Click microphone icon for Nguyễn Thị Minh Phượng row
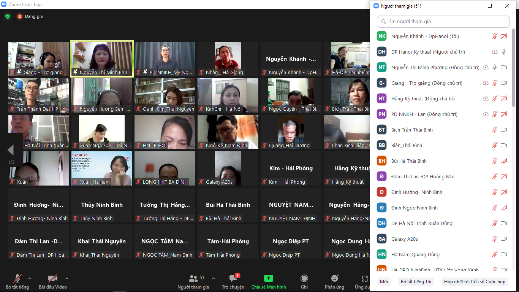Screen dimensions: 519x292 tap(494, 68)
